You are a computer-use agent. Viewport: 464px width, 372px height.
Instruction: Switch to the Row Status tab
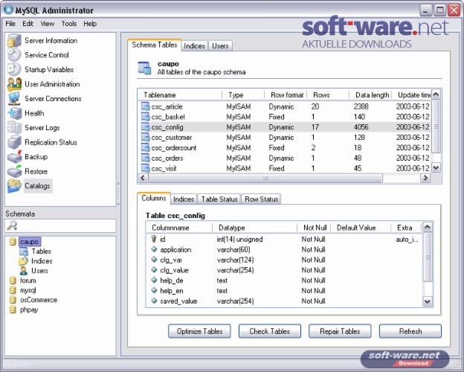pos(261,199)
